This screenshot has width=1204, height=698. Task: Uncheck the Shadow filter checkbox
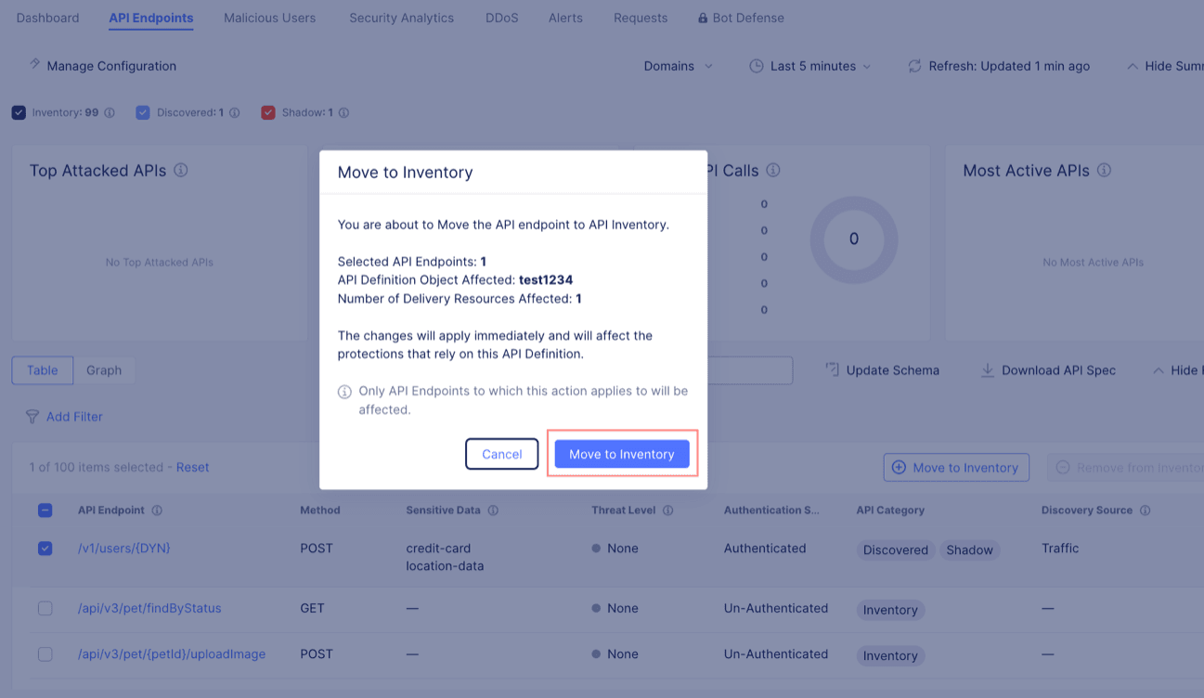click(x=268, y=113)
